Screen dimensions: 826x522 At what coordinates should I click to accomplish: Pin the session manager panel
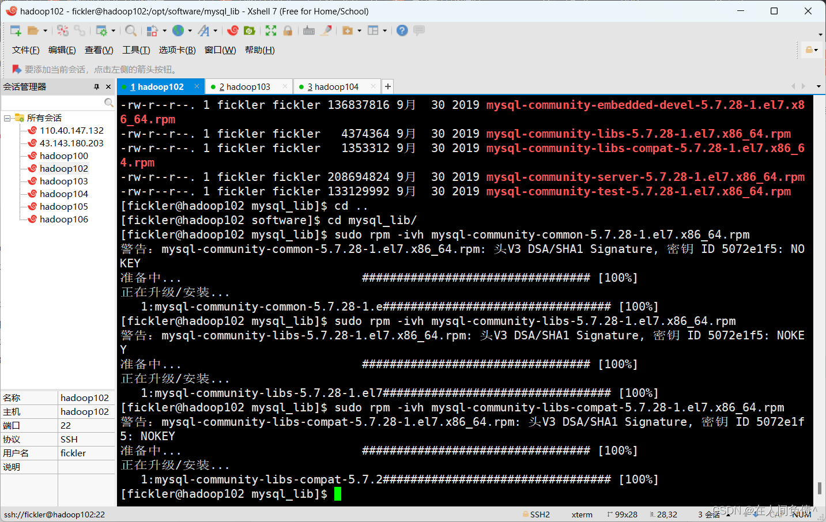click(97, 87)
